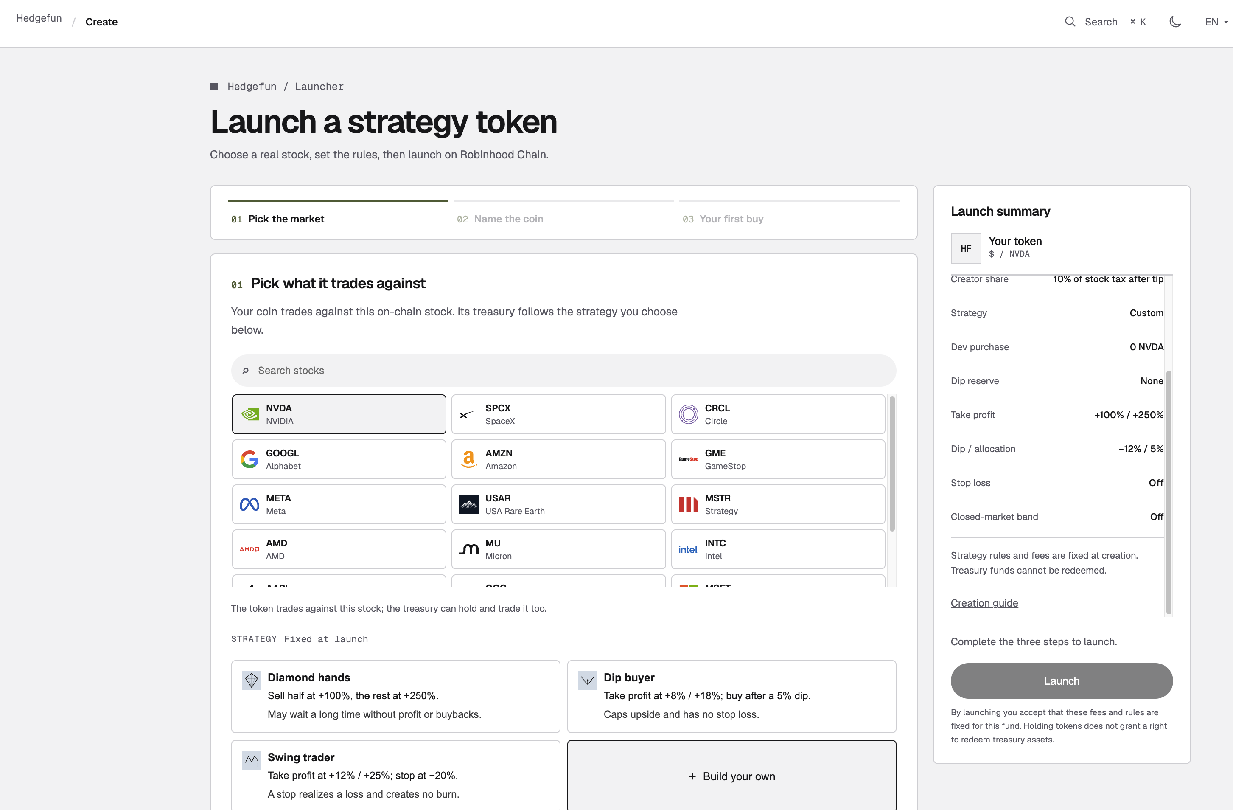Screen dimensions: 1233x810
Task: Click the Search stocks input field
Action: pos(563,371)
